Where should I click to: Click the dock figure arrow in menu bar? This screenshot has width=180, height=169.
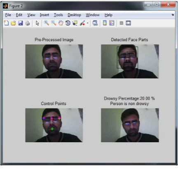tap(173, 15)
